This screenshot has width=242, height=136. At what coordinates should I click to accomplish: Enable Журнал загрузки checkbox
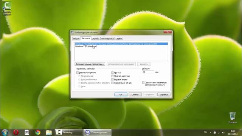coord(112,76)
